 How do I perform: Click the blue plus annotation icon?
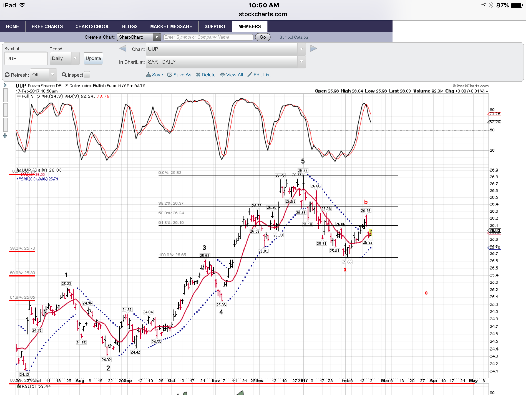pyautogui.click(x=5, y=136)
